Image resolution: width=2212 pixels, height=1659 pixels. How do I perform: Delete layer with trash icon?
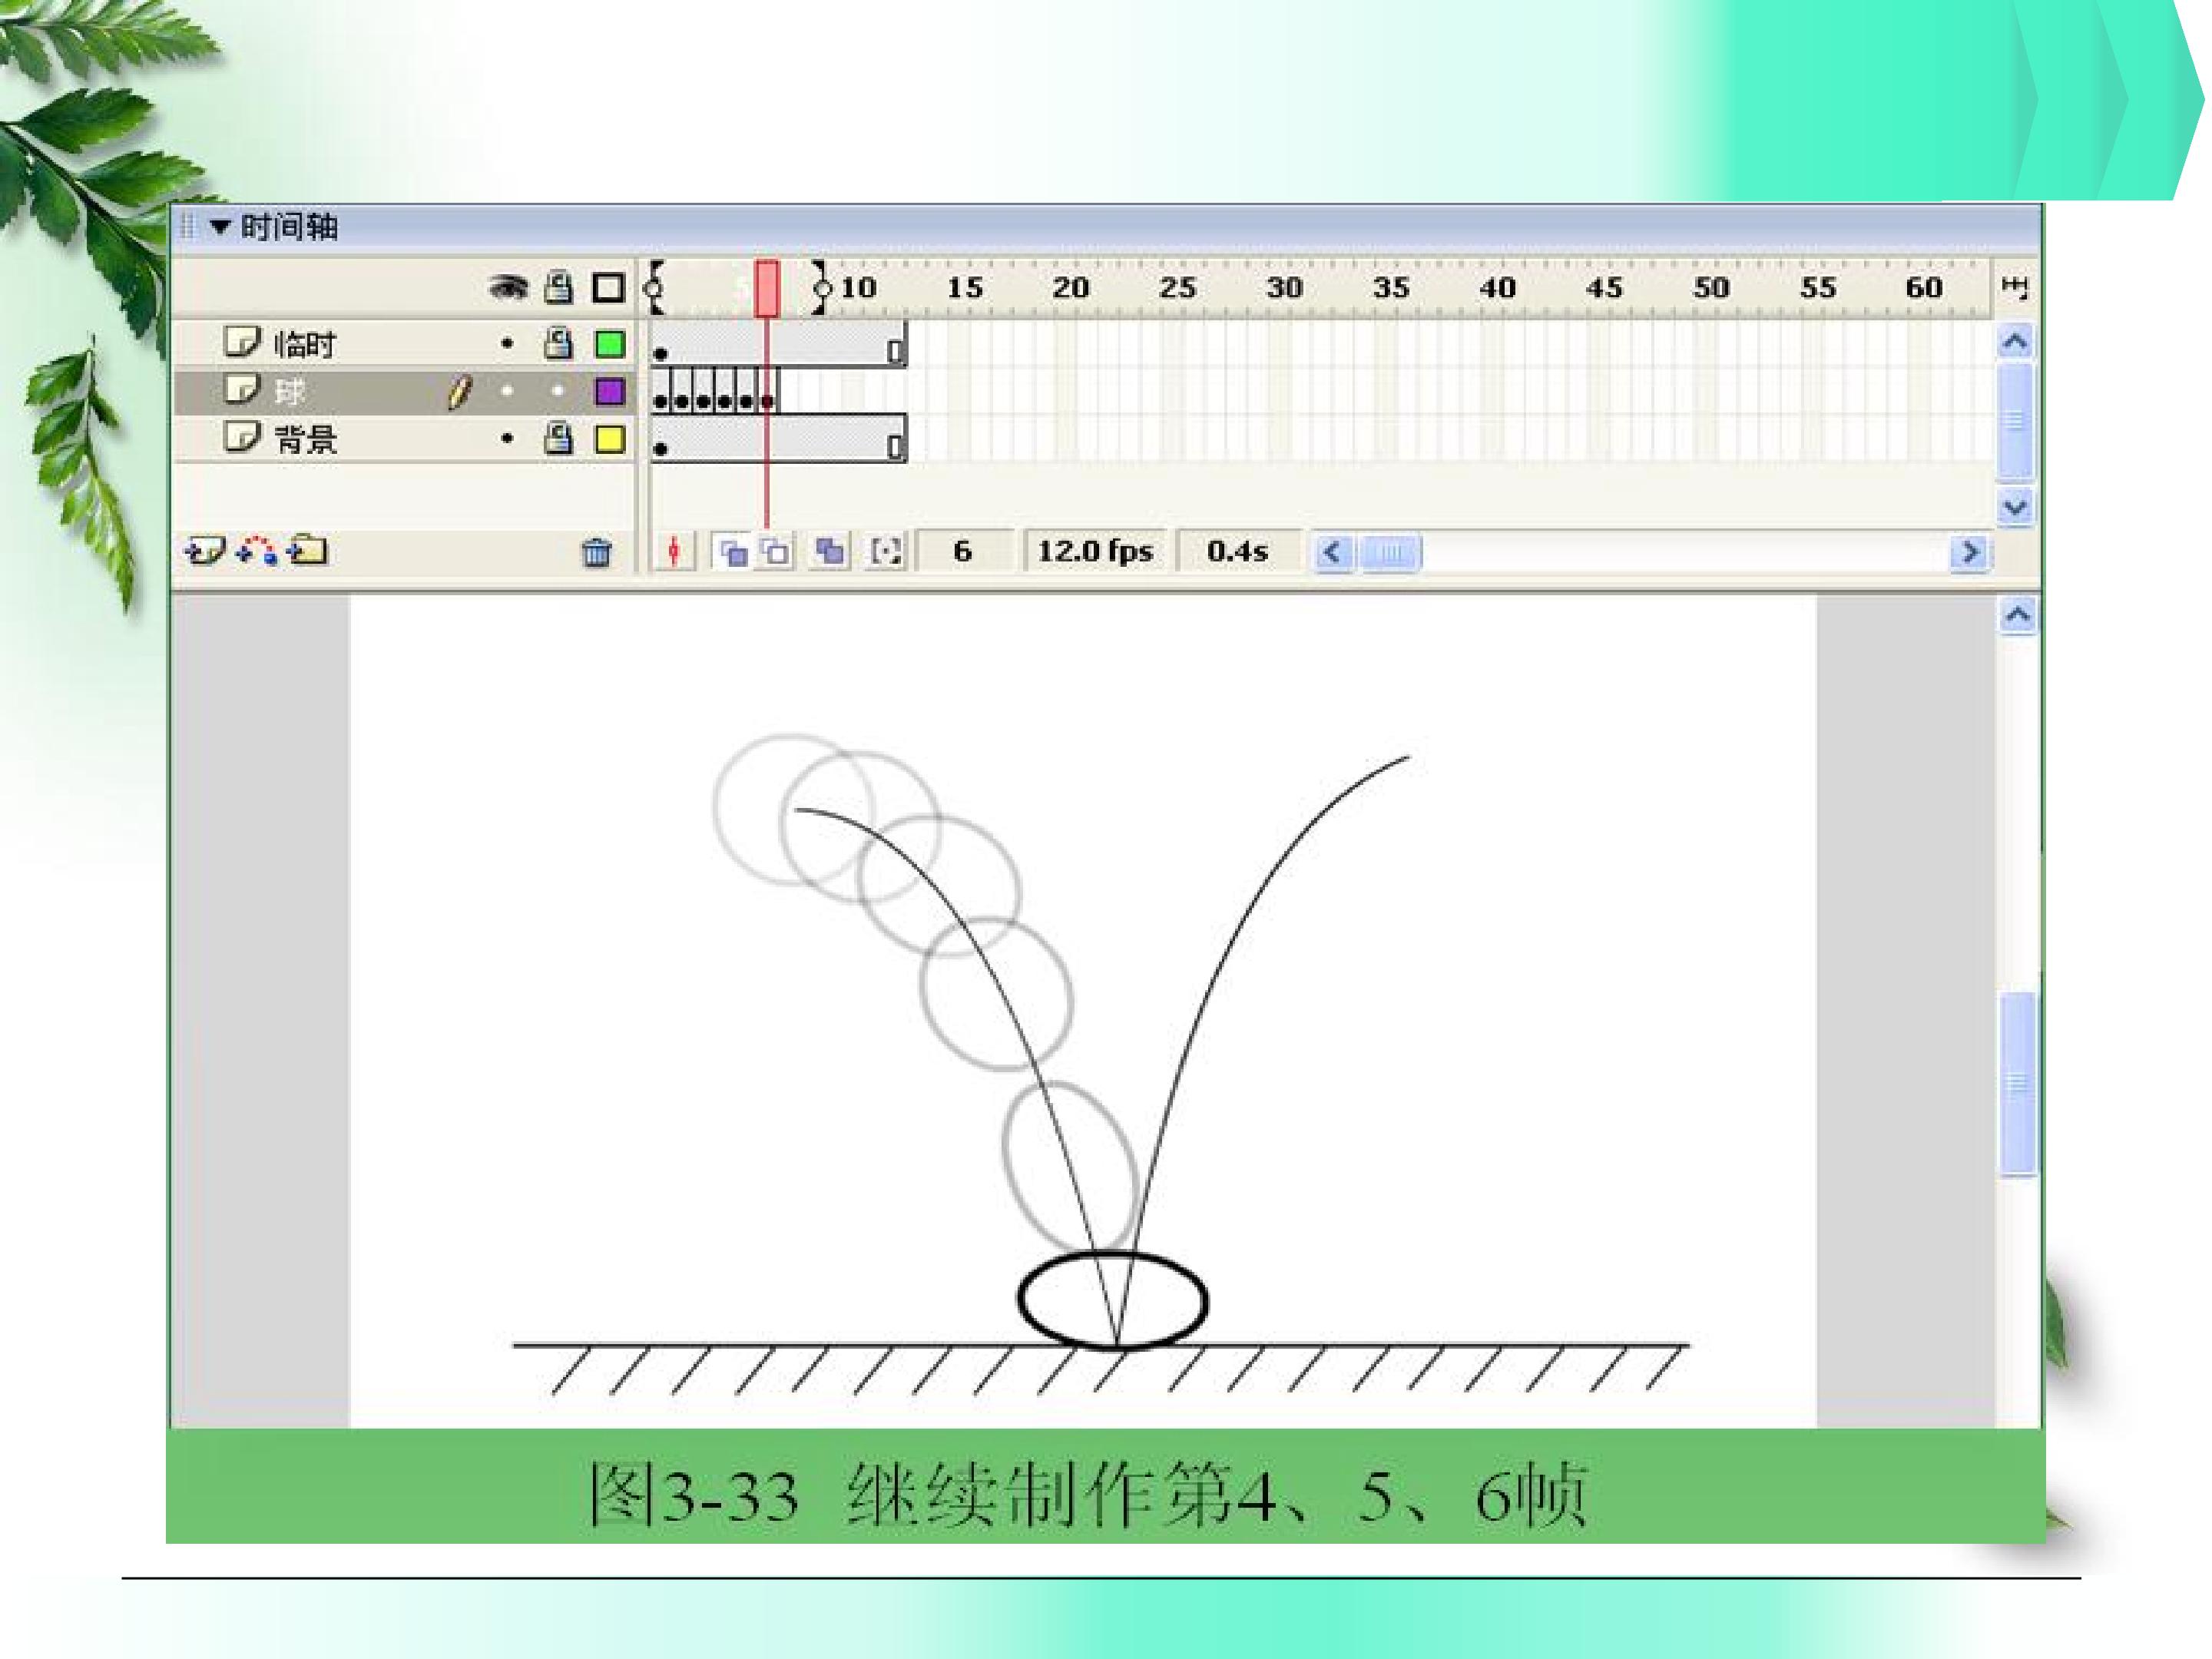(597, 552)
